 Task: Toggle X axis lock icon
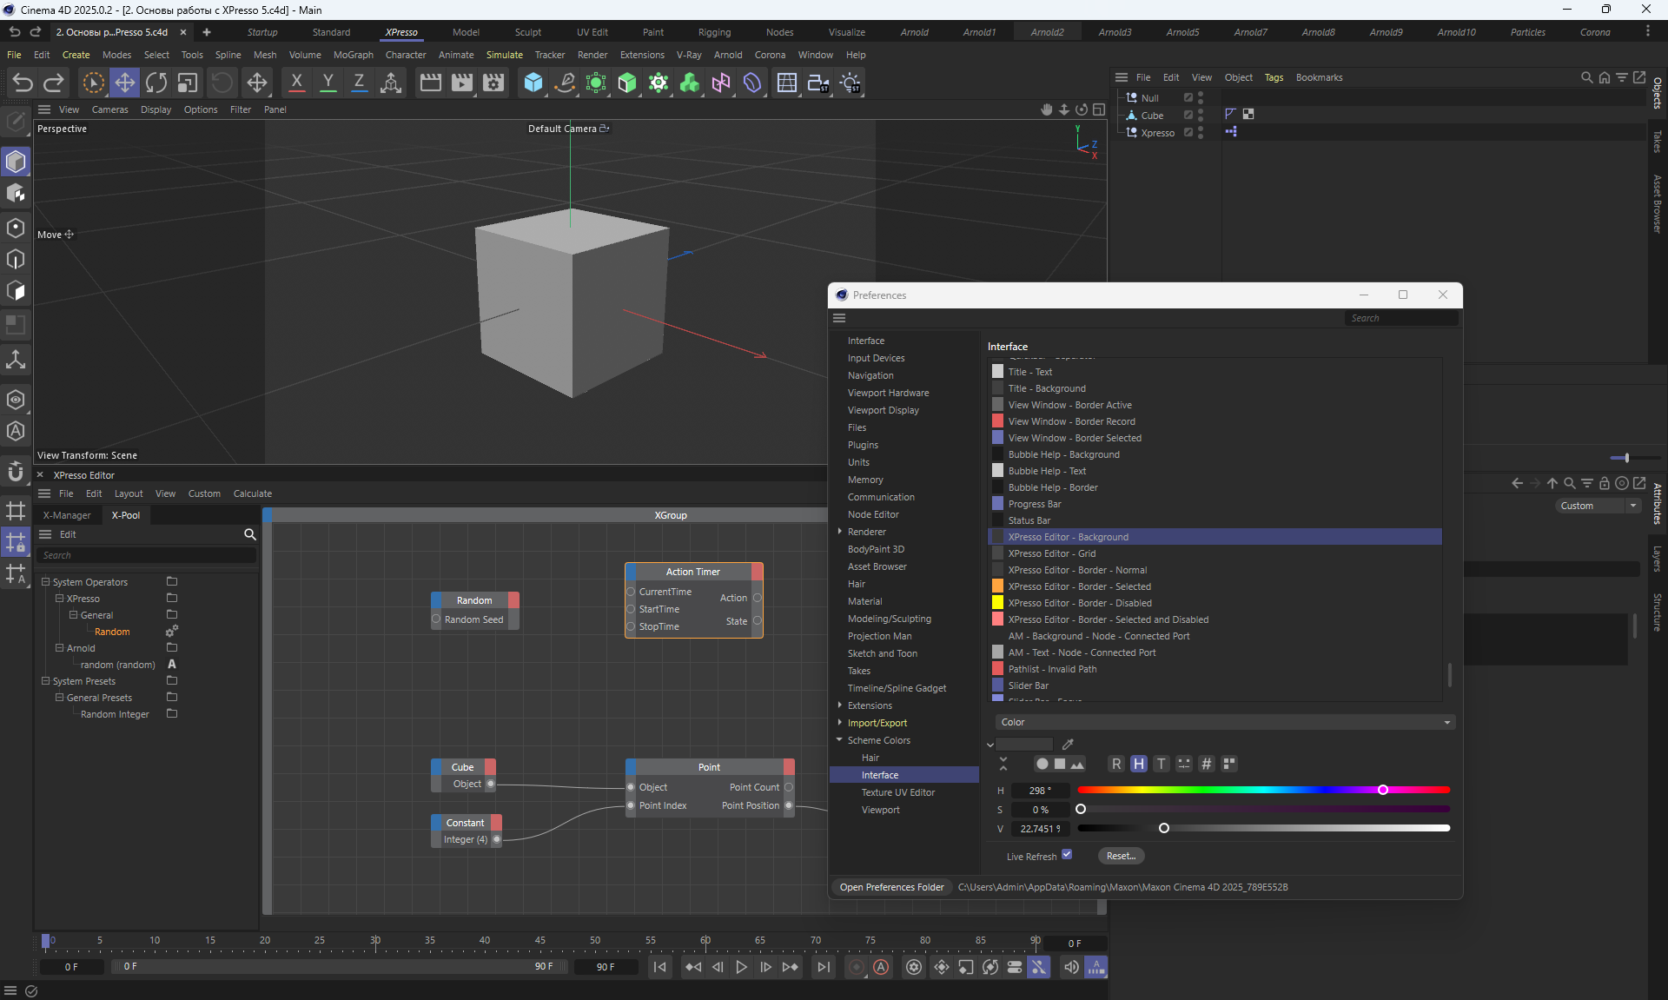pyautogui.click(x=296, y=83)
